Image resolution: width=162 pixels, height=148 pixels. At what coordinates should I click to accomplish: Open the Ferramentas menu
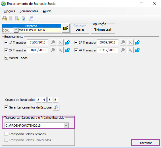coord(29,11)
